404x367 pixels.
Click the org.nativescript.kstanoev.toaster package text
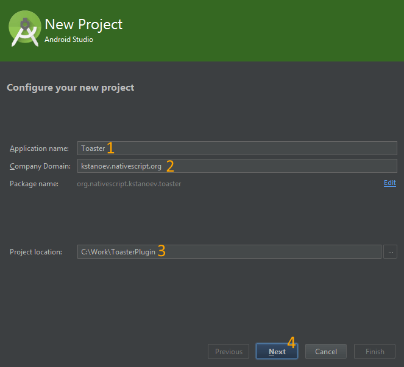[x=129, y=184]
